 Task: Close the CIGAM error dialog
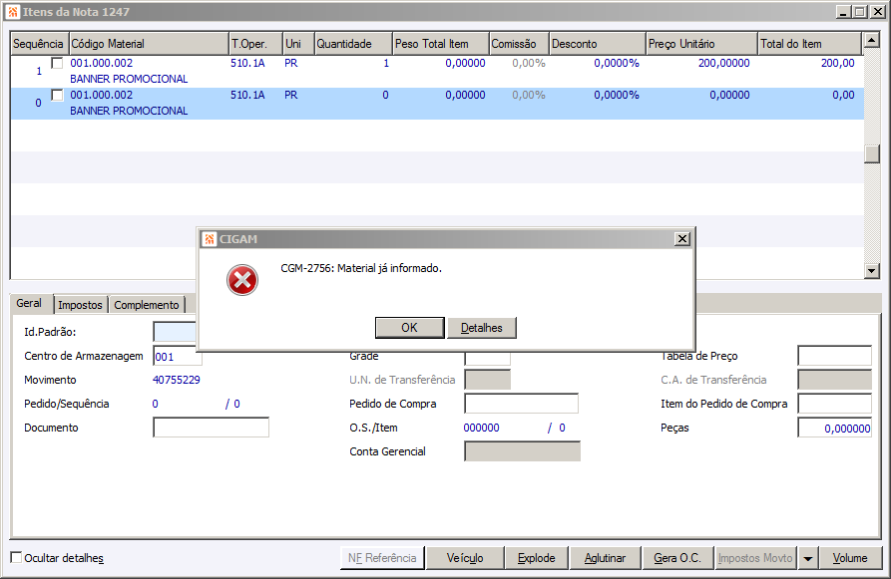[x=682, y=239]
